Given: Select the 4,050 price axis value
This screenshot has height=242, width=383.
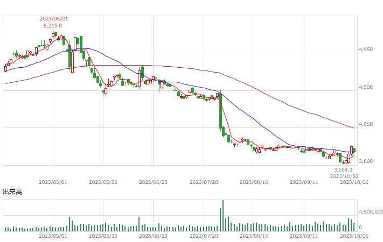Looking at the screenshot, I should pos(366,124).
